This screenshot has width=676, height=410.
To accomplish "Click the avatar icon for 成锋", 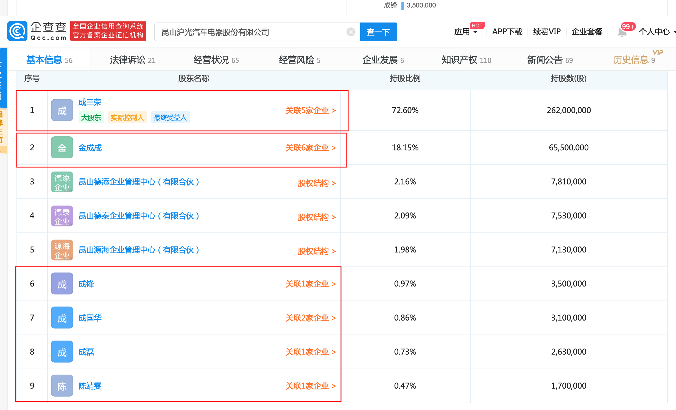I will pyautogui.click(x=62, y=284).
